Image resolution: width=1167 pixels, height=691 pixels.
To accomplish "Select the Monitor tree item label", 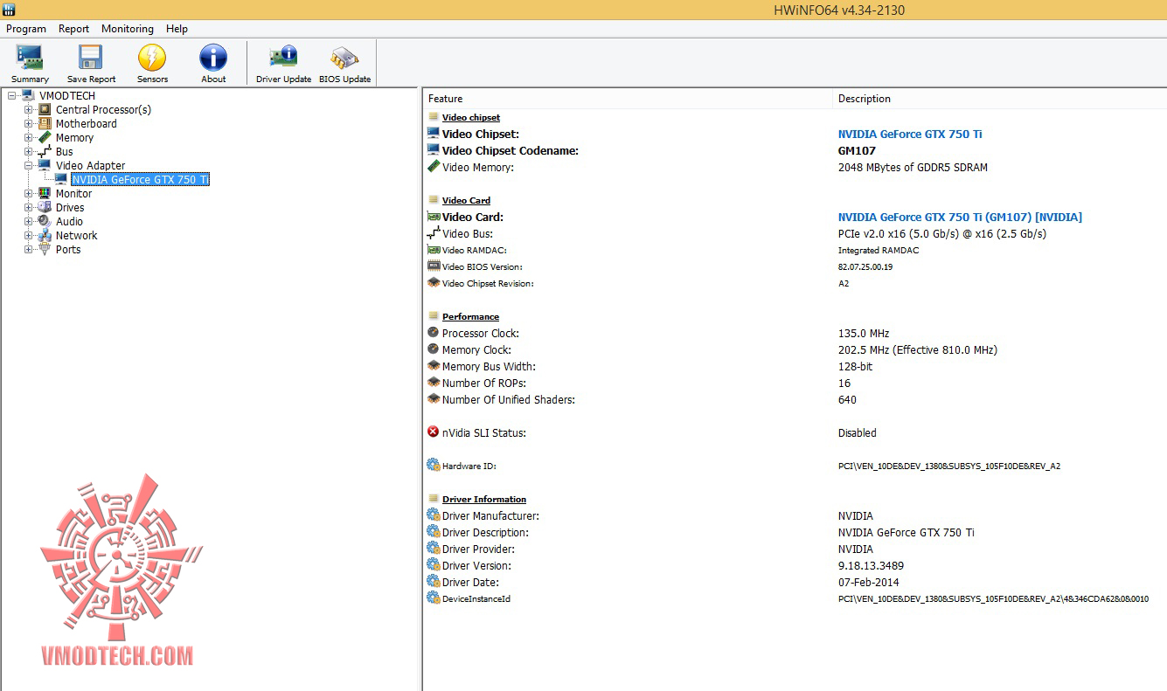I will pyautogui.click(x=73, y=193).
